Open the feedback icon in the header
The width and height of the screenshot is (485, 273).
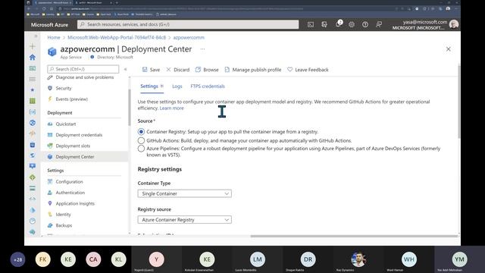tap(379, 24)
